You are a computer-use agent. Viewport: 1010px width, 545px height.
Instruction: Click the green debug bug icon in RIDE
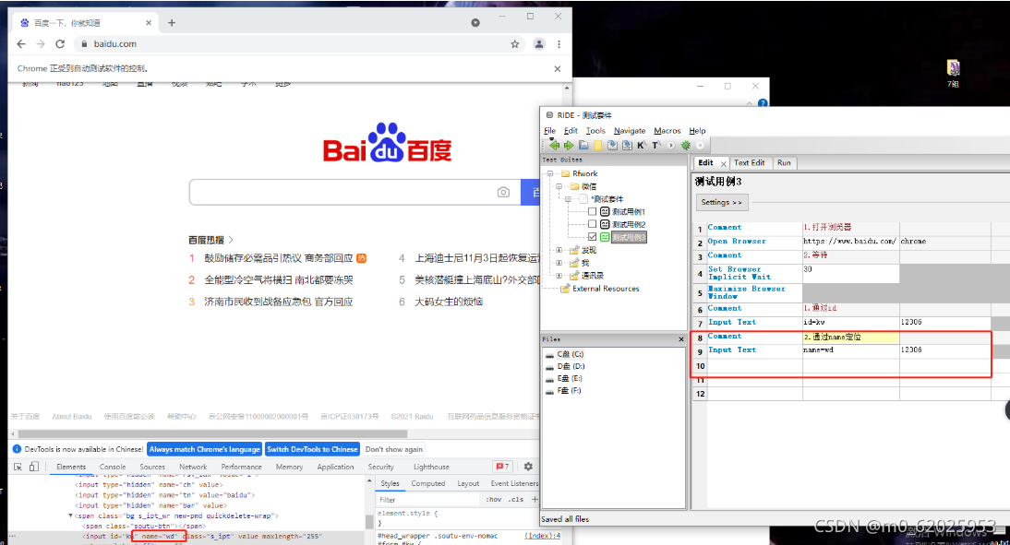pyautogui.click(x=685, y=145)
